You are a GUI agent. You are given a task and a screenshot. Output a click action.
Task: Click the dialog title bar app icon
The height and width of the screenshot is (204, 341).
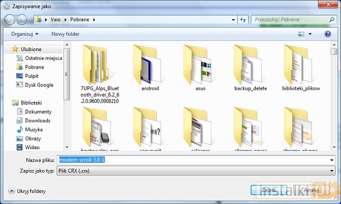(7, 6)
